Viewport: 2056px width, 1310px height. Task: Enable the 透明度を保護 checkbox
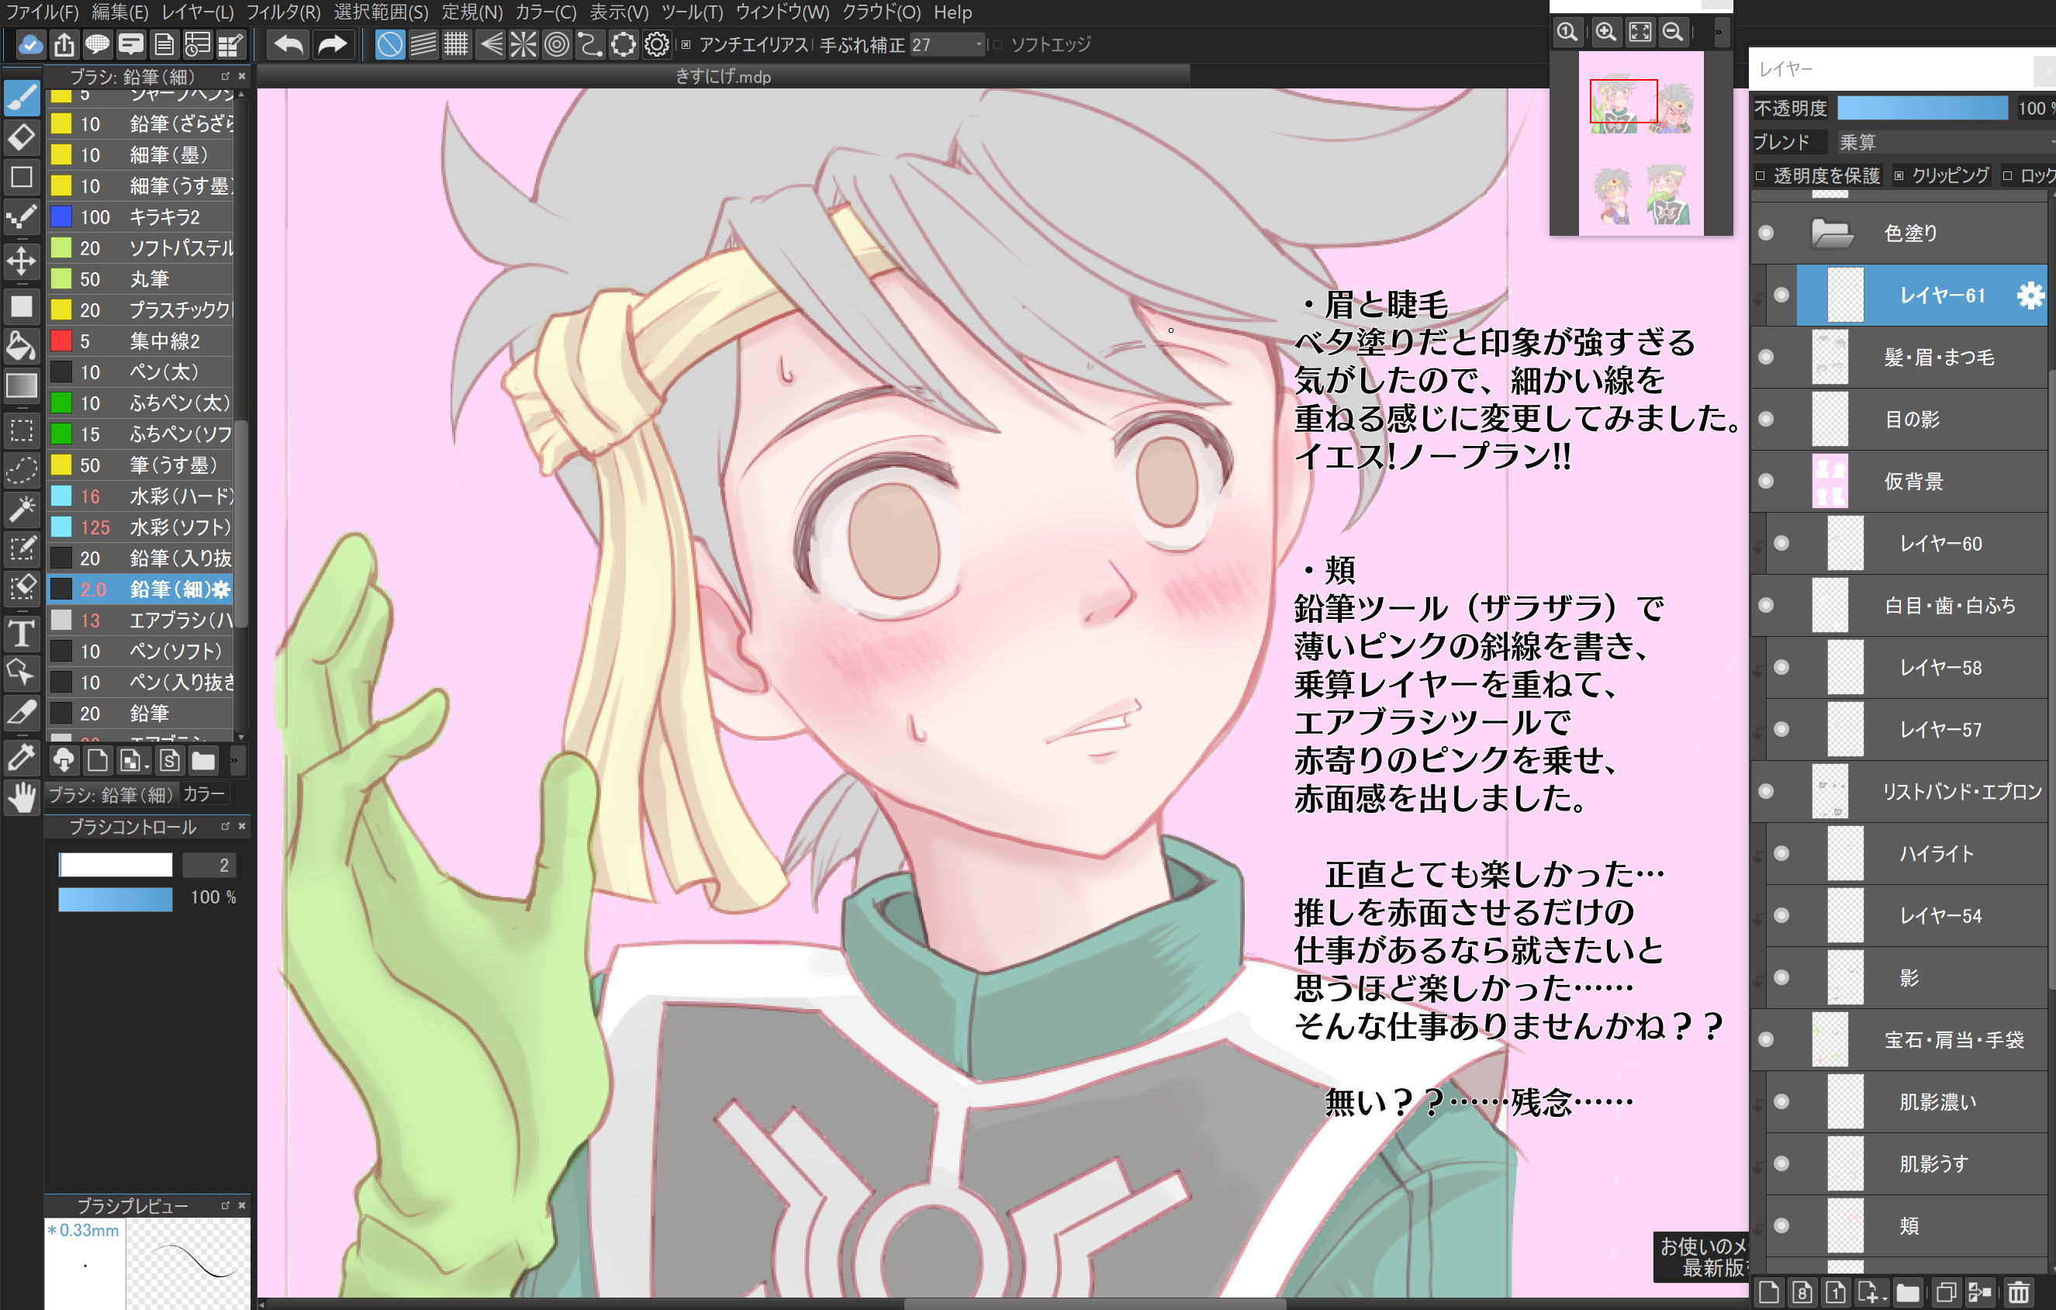1761,176
